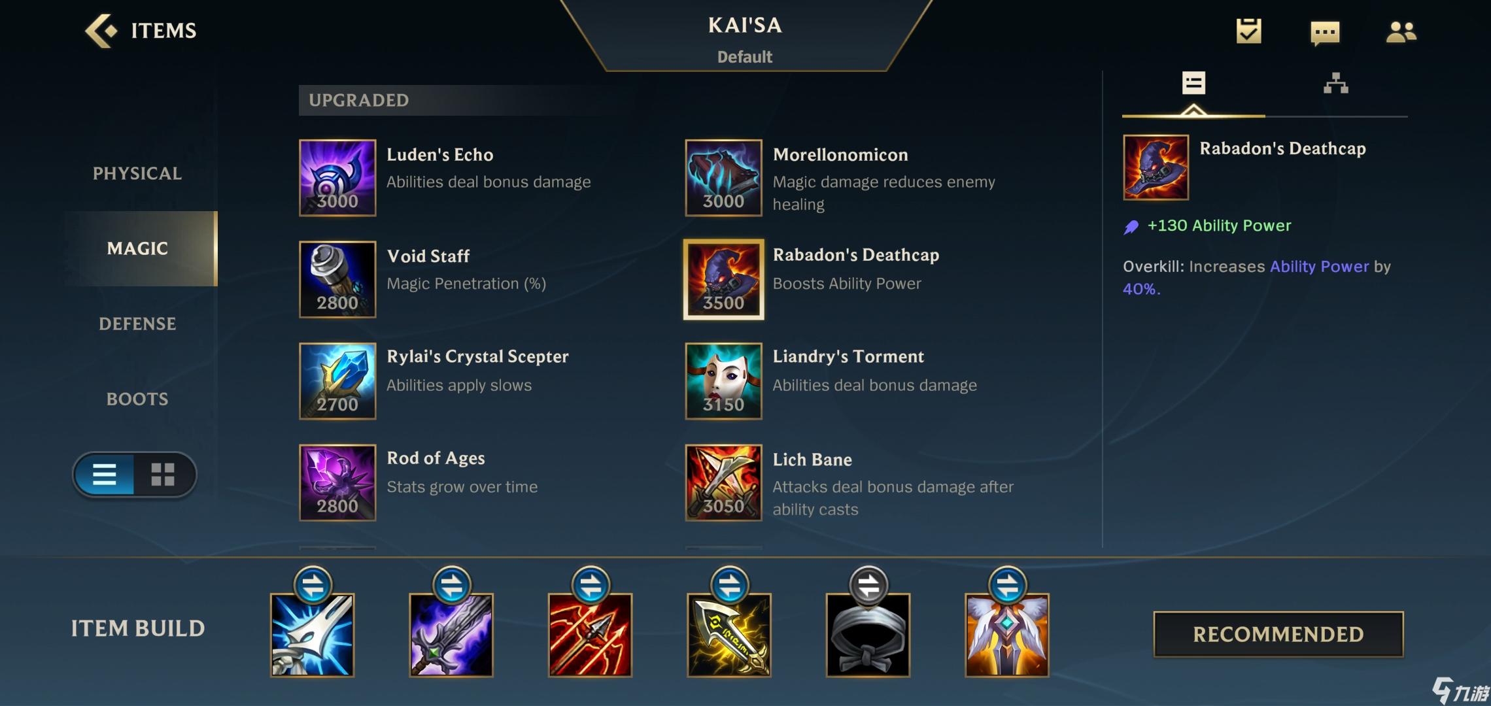Viewport: 1491px width, 706px height.
Task: Switch to list view layout
Action: coord(105,475)
